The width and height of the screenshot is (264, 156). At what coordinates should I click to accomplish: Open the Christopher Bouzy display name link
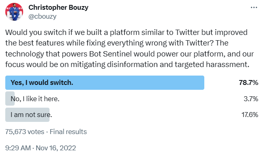58,8
